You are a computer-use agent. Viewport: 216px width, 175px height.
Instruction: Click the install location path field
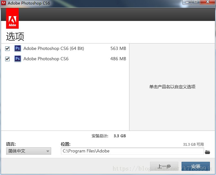point(132,151)
